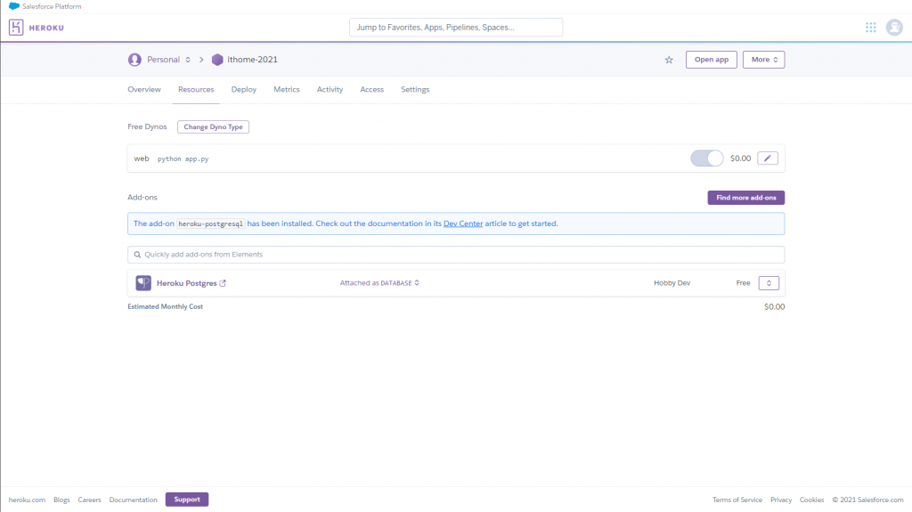Open the Dev Center link
Screen dimensions: 912x512
pos(463,223)
